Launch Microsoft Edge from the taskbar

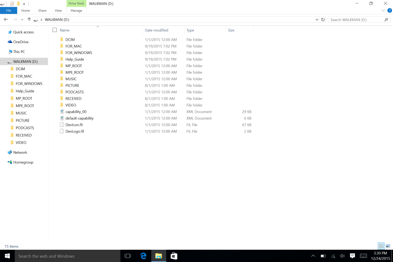pyautogui.click(x=144, y=256)
